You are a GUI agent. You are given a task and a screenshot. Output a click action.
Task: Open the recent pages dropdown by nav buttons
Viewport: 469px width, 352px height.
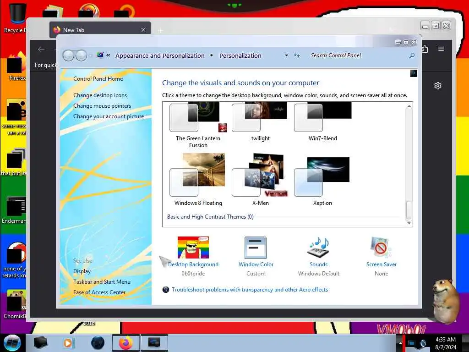tap(90, 55)
